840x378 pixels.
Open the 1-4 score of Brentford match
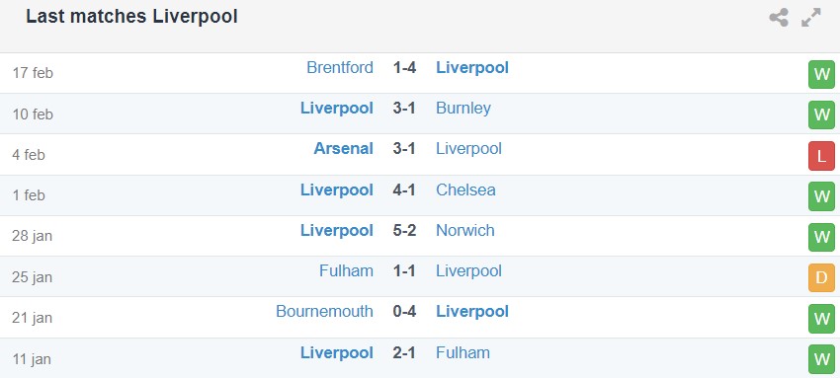(404, 68)
